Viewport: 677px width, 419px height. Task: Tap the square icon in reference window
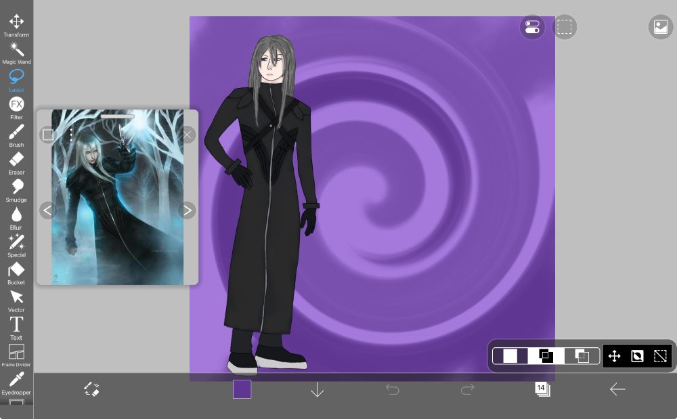coord(48,135)
